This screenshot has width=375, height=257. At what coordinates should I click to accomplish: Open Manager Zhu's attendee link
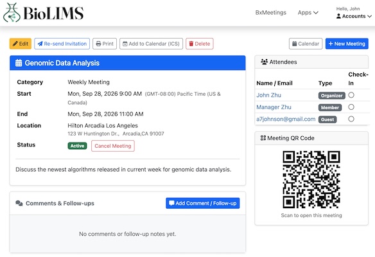[x=274, y=107]
